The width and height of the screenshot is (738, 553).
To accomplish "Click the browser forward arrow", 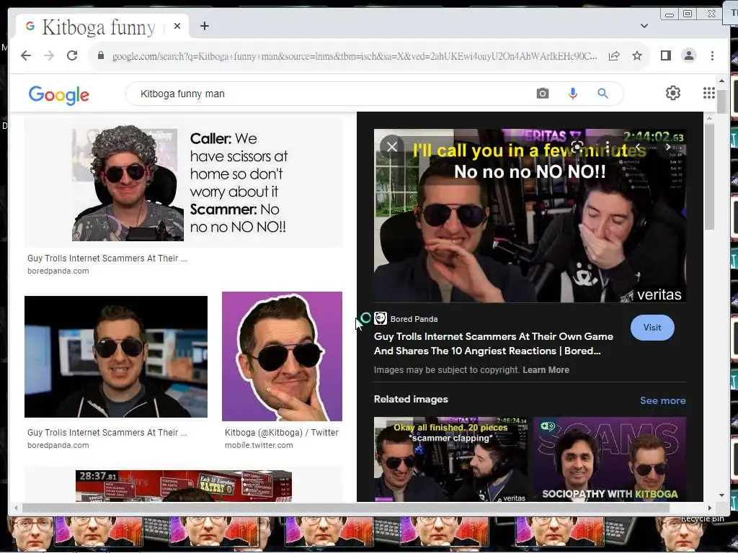I will pyautogui.click(x=49, y=55).
